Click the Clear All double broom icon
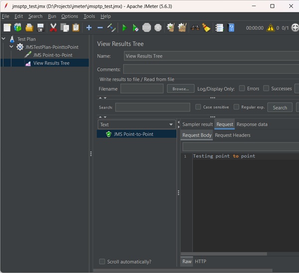This screenshot has height=273, width=299. click(x=182, y=28)
